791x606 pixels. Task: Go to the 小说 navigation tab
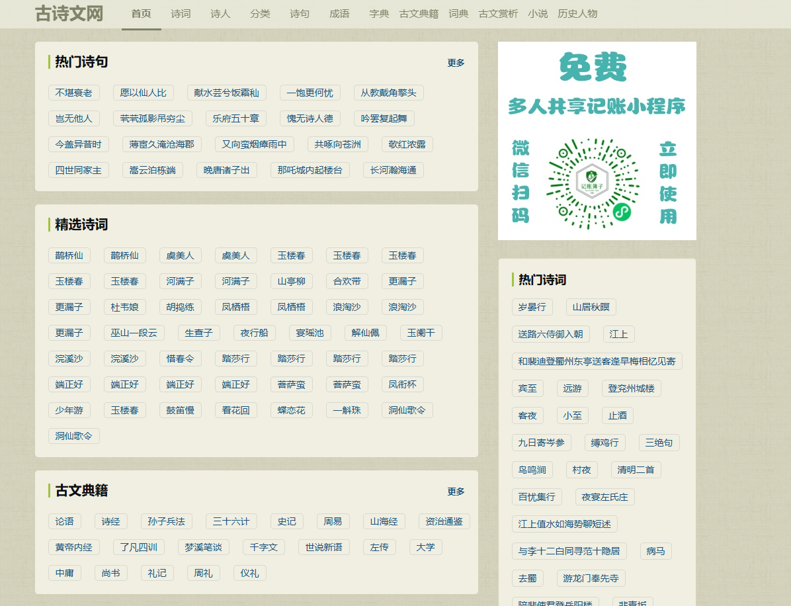[538, 14]
